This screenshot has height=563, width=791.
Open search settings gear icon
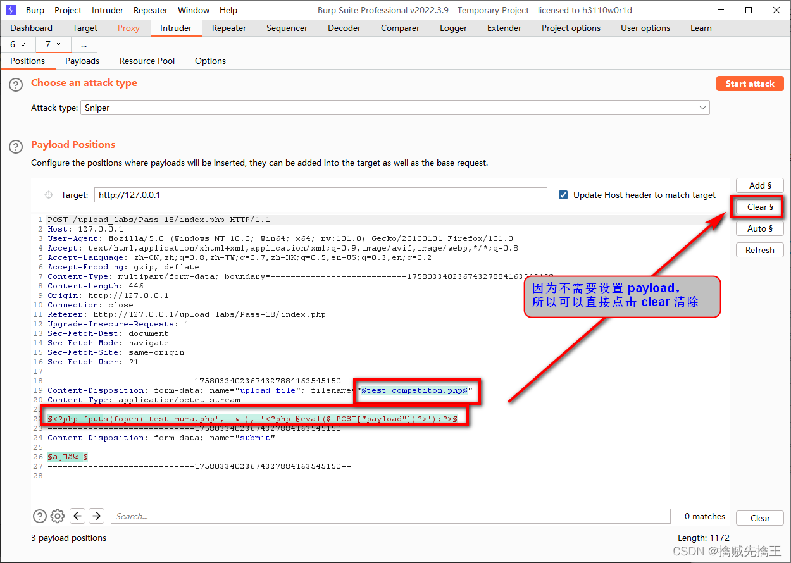click(x=58, y=516)
